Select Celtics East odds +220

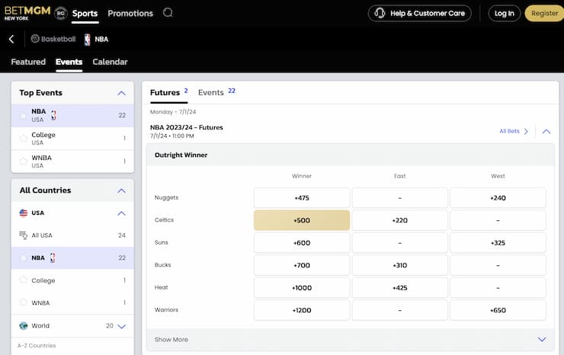coord(400,220)
